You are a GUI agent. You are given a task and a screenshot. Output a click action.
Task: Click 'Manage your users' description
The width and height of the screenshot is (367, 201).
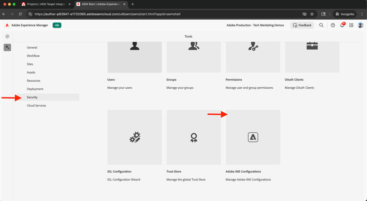click(x=119, y=88)
